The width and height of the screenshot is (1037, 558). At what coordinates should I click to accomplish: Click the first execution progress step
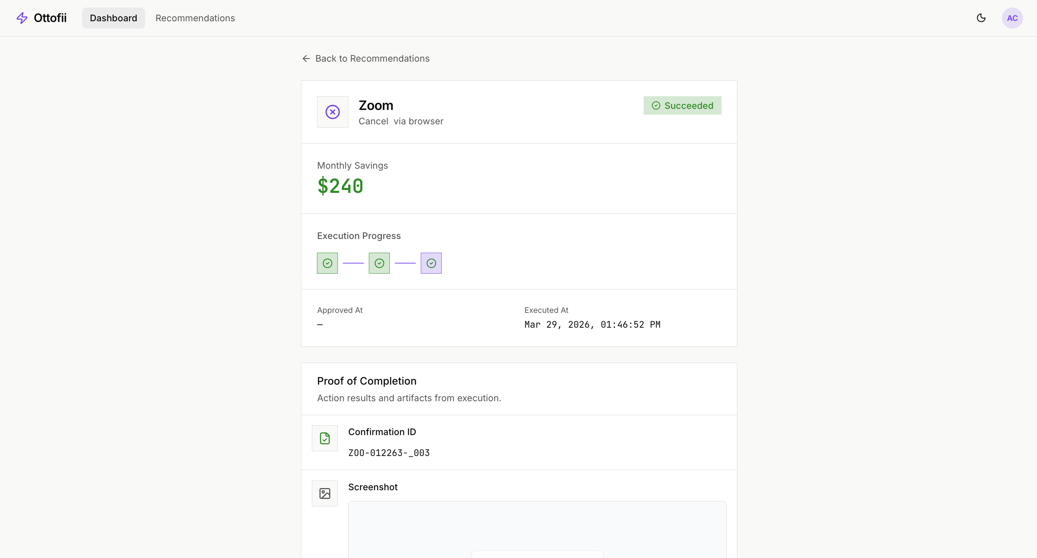pyautogui.click(x=327, y=263)
